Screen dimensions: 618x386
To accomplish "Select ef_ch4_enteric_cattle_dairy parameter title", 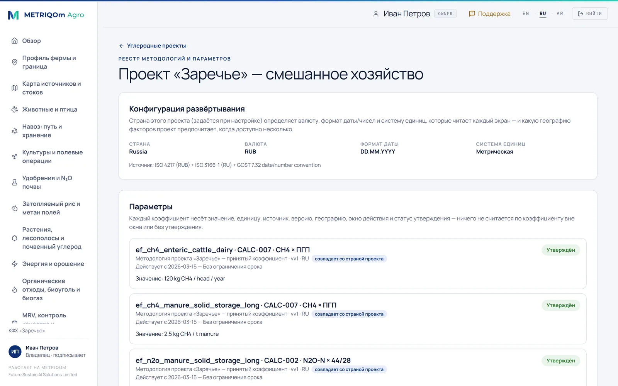I will click(x=222, y=250).
